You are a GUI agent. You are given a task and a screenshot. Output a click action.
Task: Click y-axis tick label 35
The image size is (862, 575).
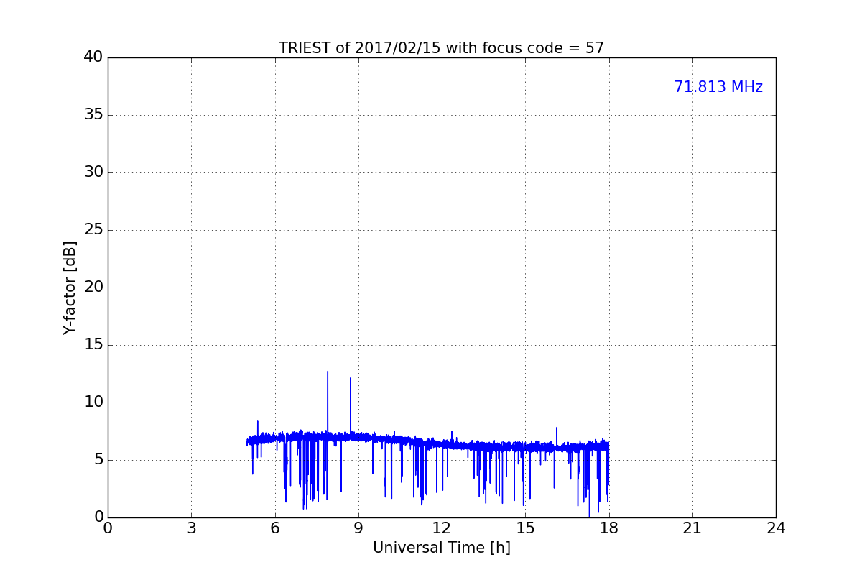[93, 115]
